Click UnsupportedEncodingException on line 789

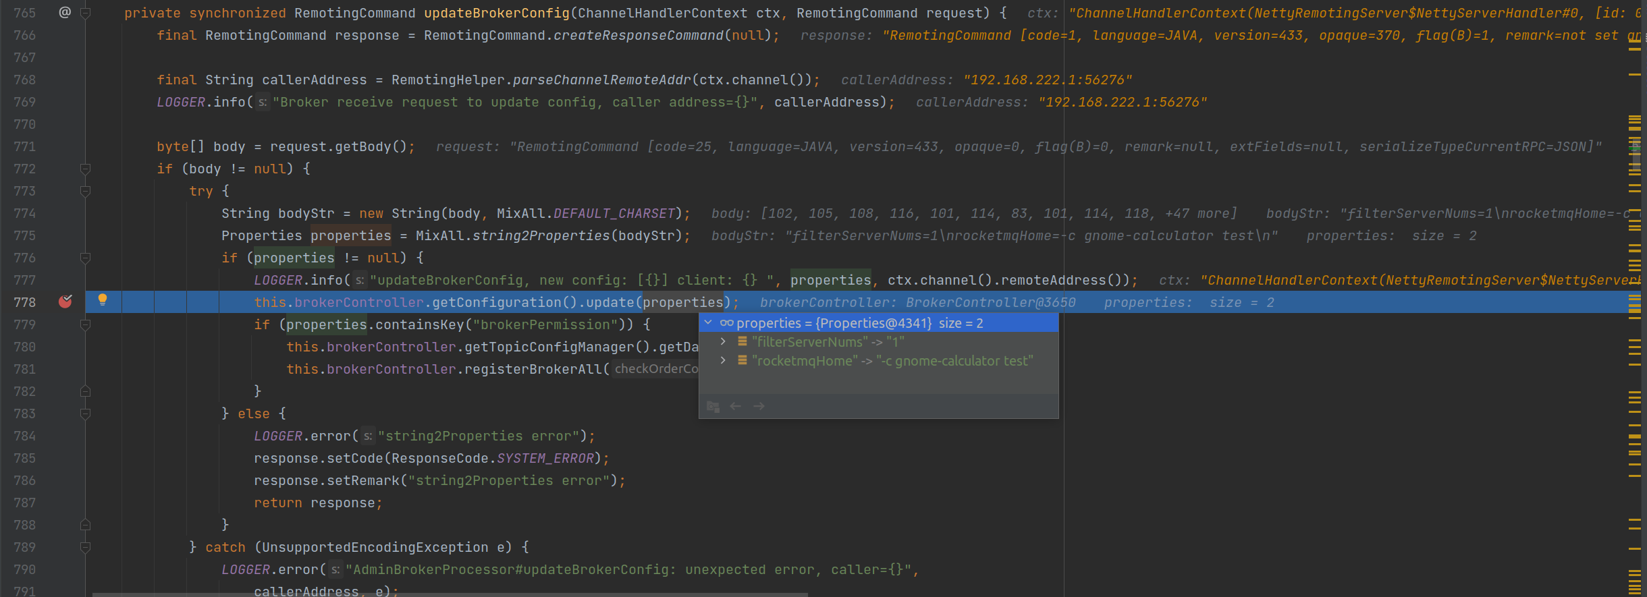click(x=375, y=547)
